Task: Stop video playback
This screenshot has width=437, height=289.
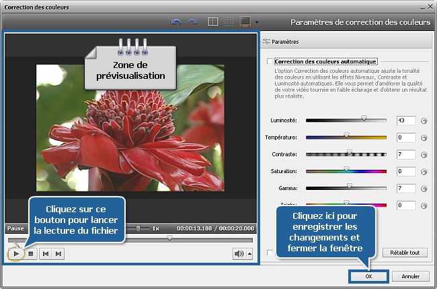Action: (30, 253)
